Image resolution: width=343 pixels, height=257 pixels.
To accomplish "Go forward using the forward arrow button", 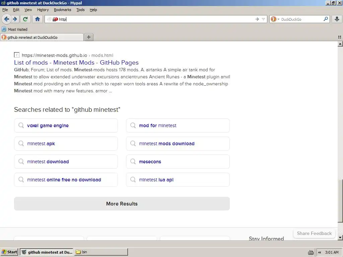I will click(15, 19).
